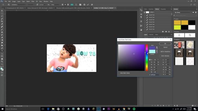Toggle the Character and Paragraph panels icon
The height and width of the screenshot is (111, 198).
point(80,5)
